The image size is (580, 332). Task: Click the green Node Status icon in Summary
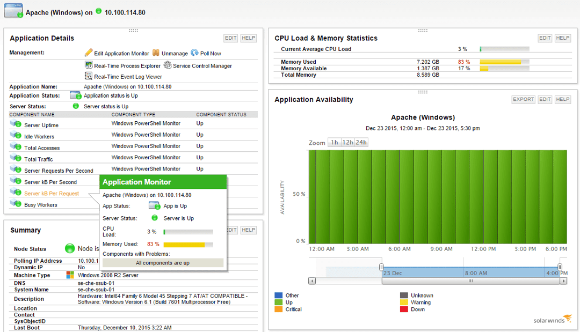click(70, 248)
